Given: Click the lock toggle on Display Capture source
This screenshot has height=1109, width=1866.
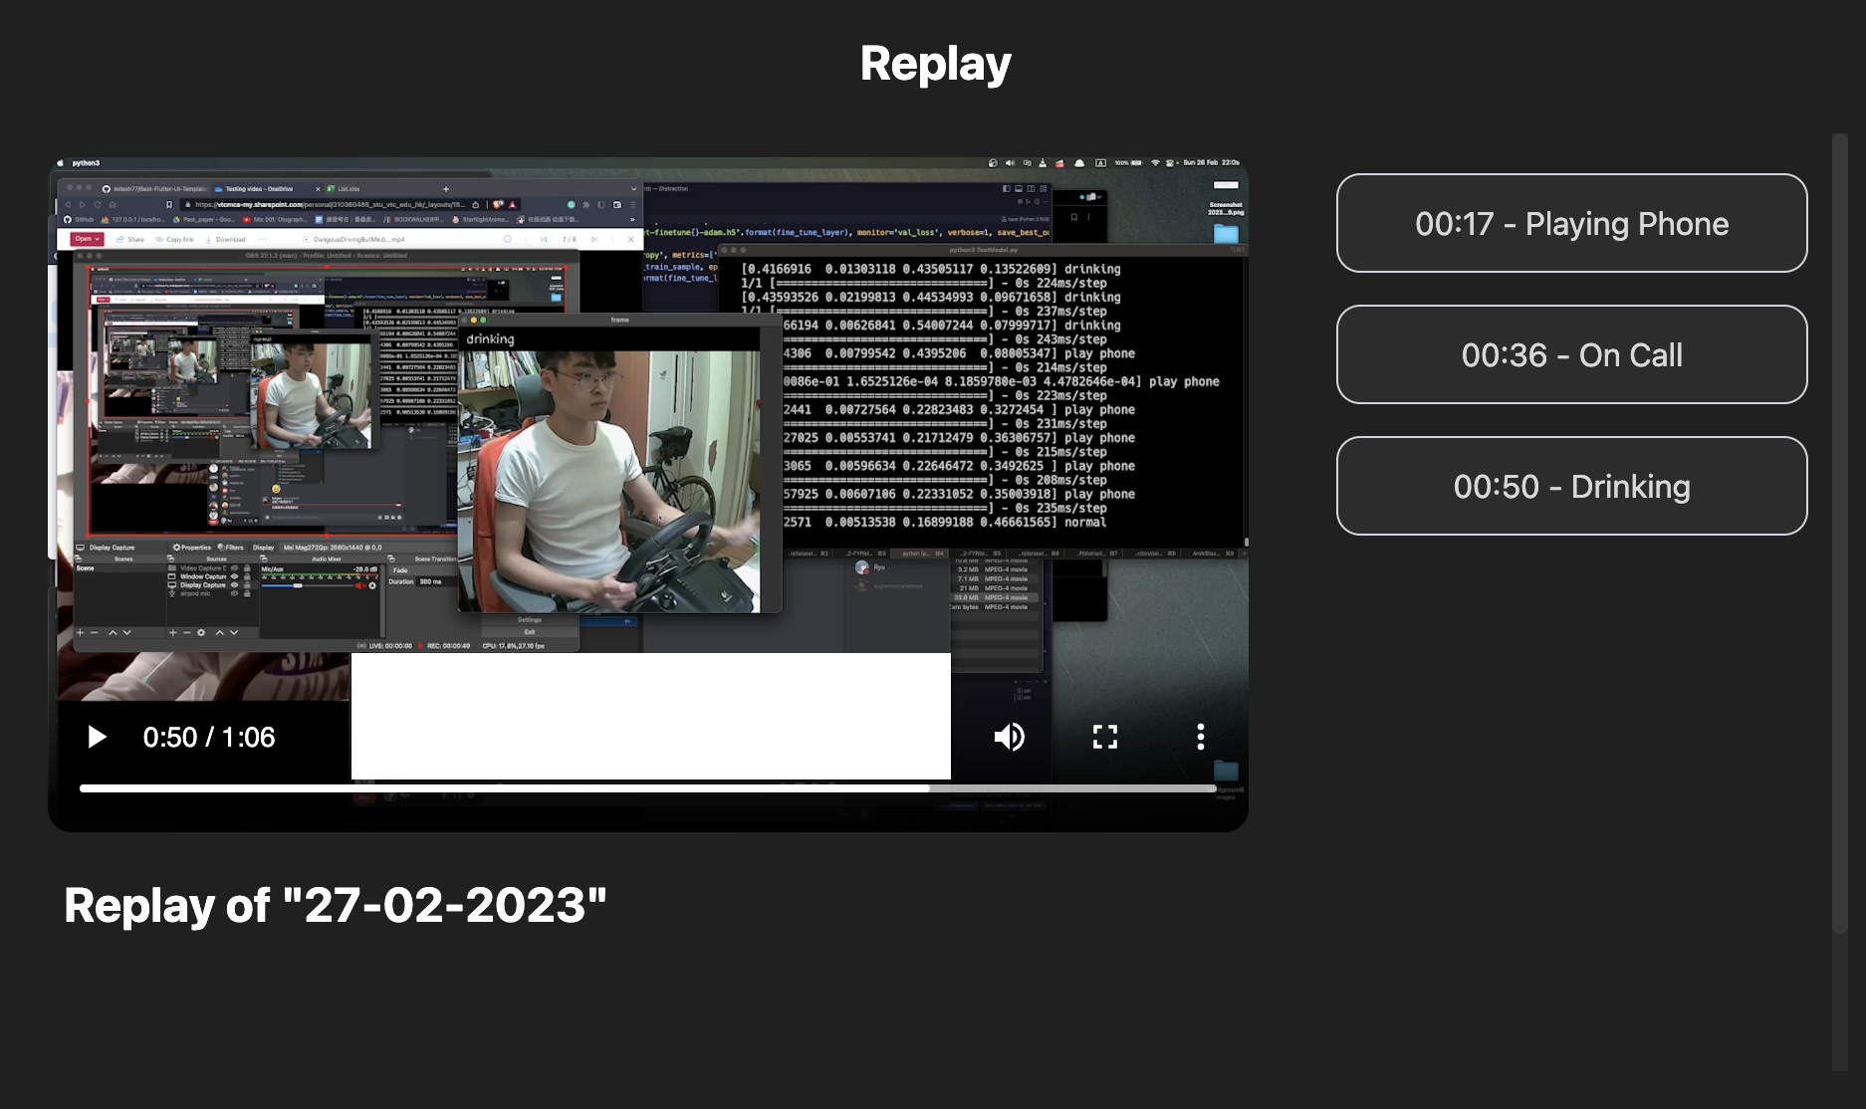Looking at the screenshot, I should pyautogui.click(x=247, y=585).
